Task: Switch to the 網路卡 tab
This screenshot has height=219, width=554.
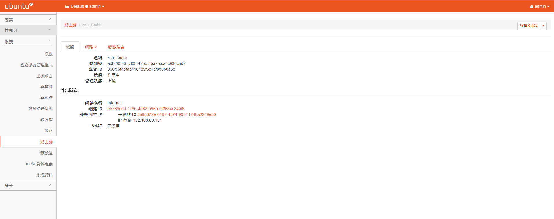Action: [91, 47]
